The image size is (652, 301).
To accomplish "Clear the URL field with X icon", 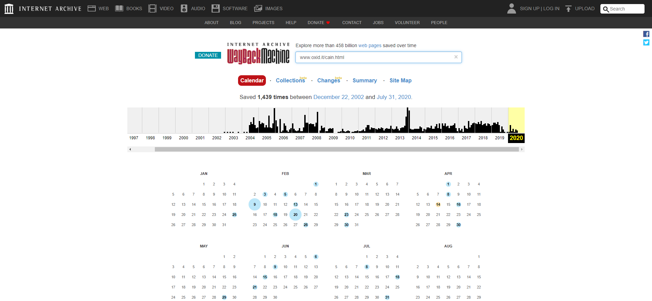I will click(456, 57).
